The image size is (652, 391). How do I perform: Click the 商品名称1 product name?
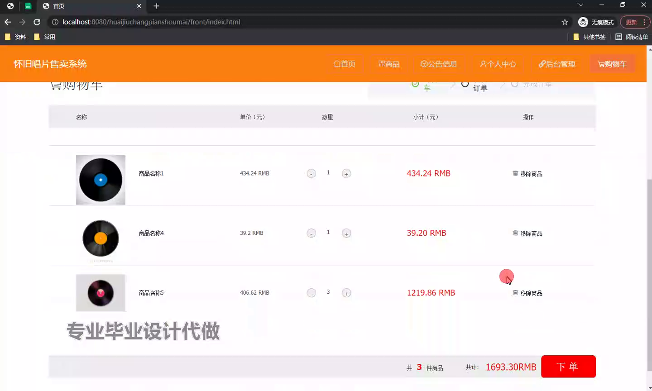151,173
